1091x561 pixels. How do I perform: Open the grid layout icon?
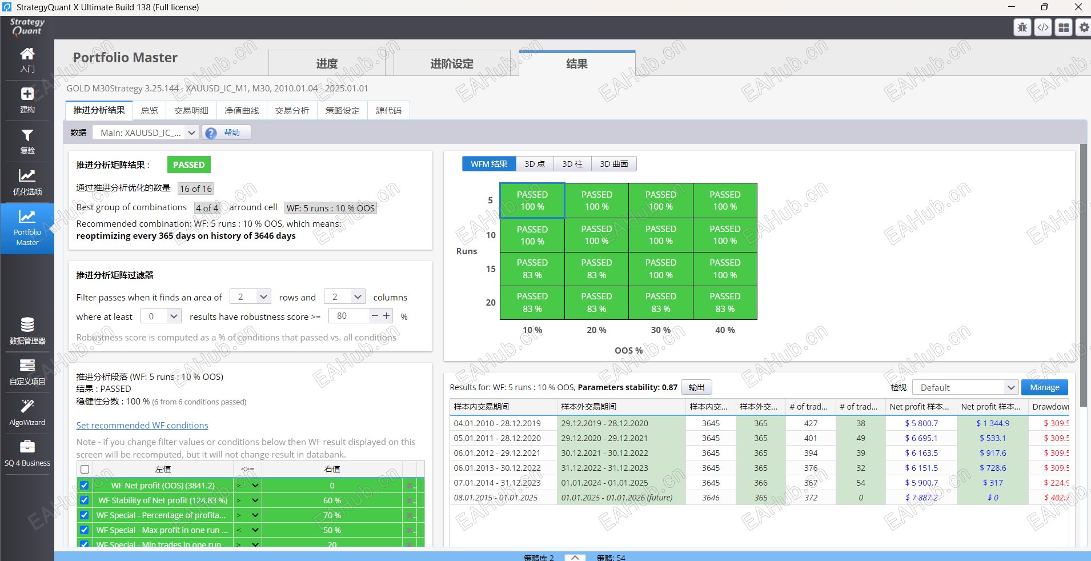[1064, 27]
